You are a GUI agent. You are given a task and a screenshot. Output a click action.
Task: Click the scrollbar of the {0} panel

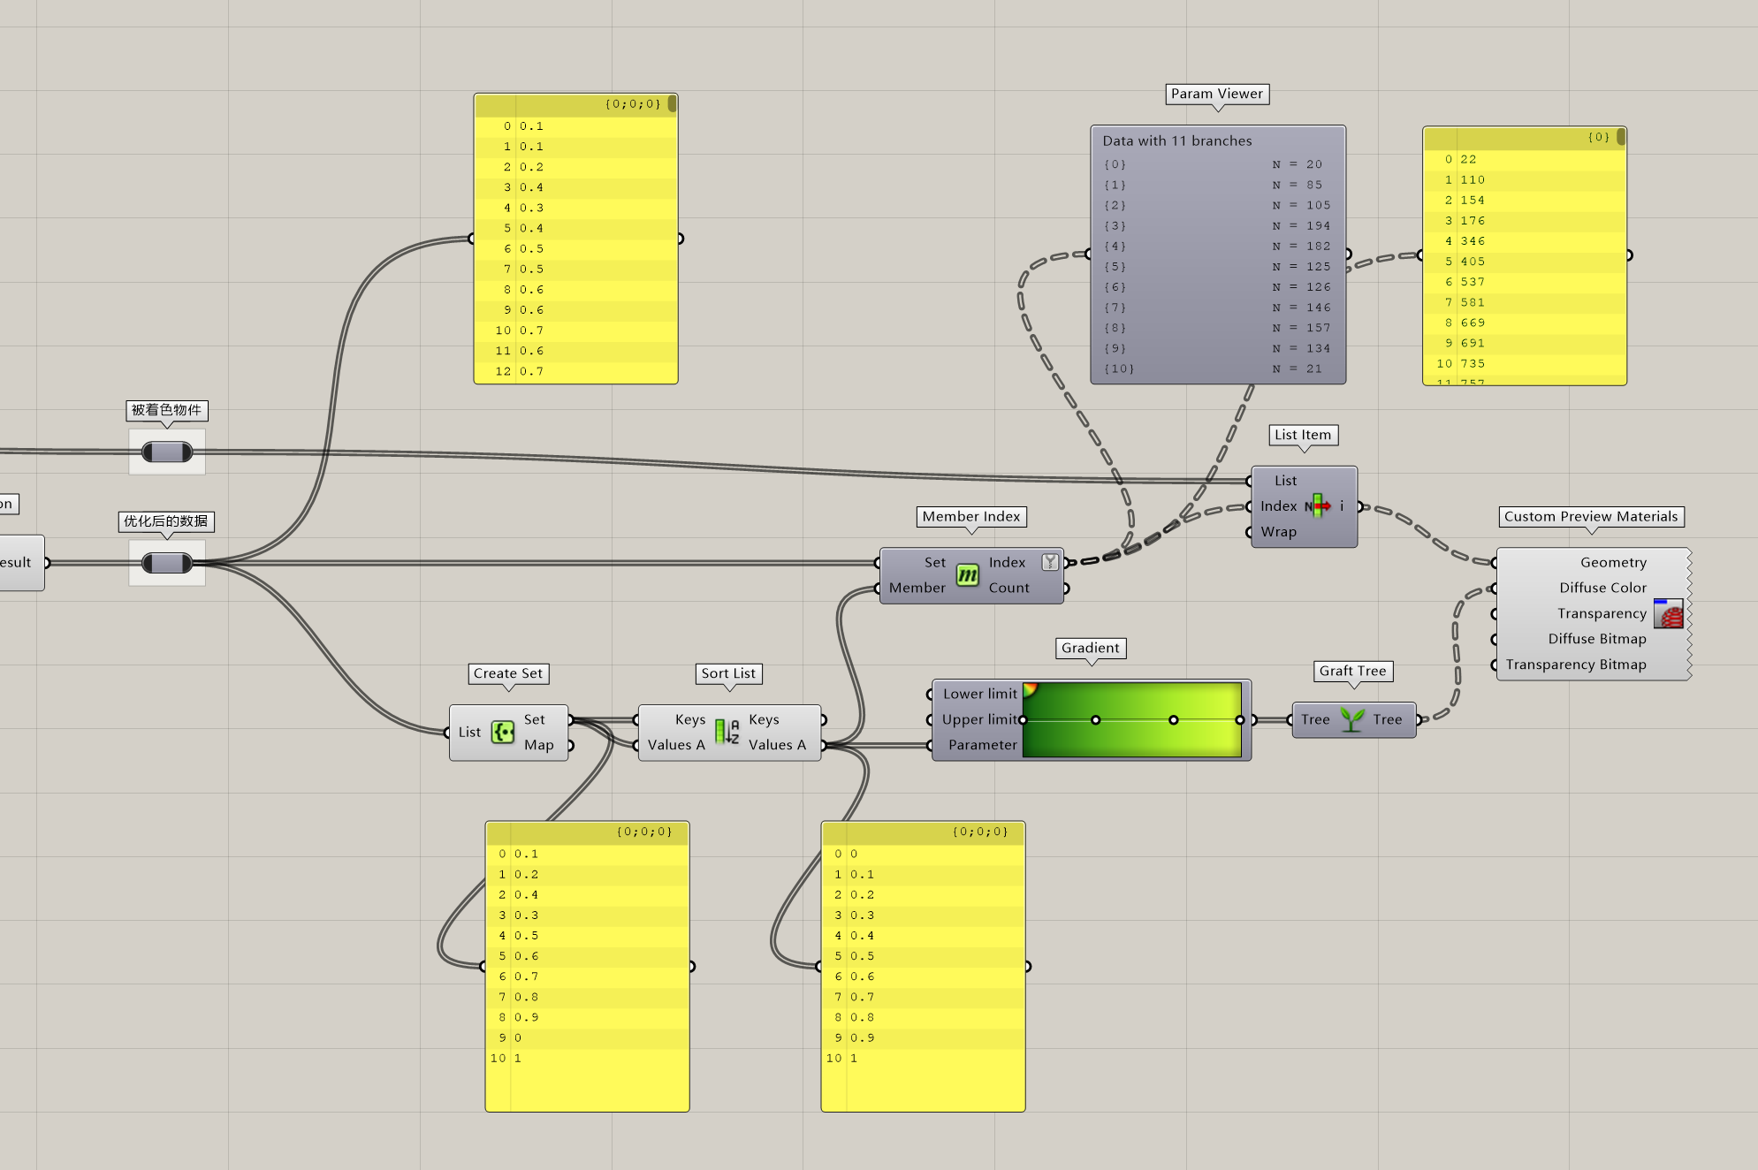click(x=1621, y=137)
